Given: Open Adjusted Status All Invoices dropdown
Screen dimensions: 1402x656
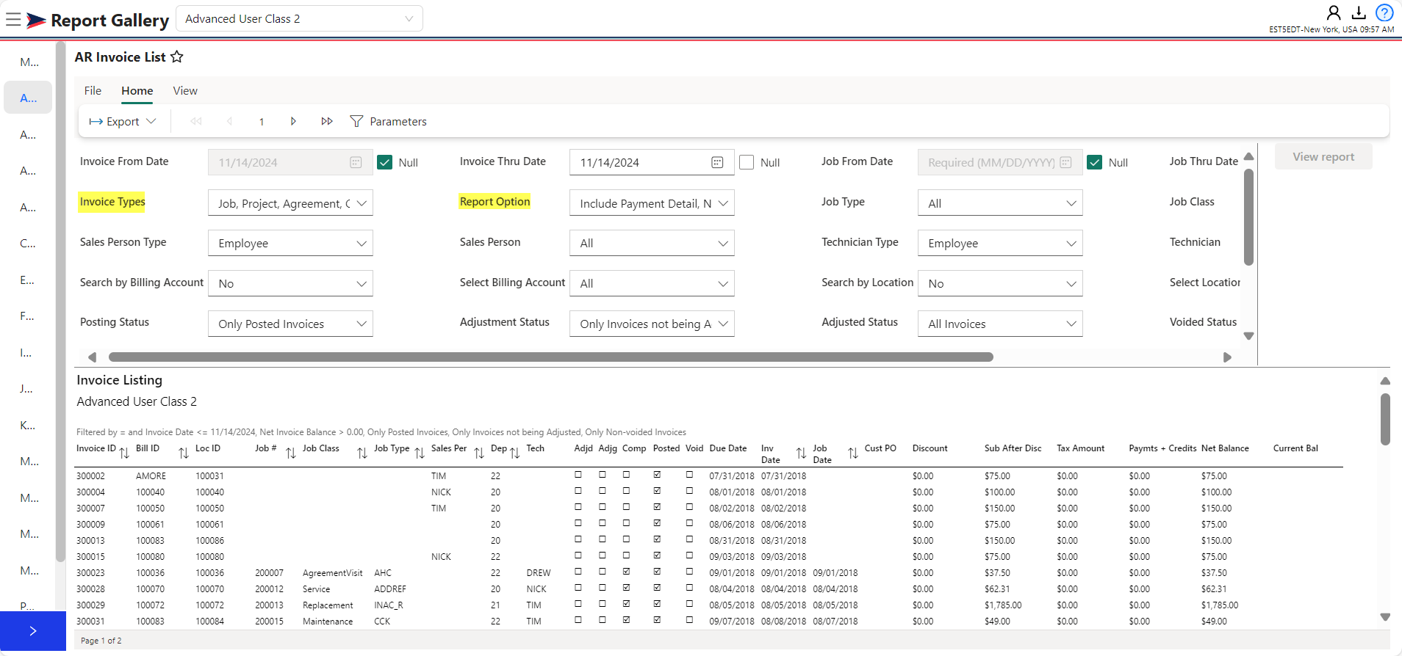Looking at the screenshot, I should point(1000,324).
